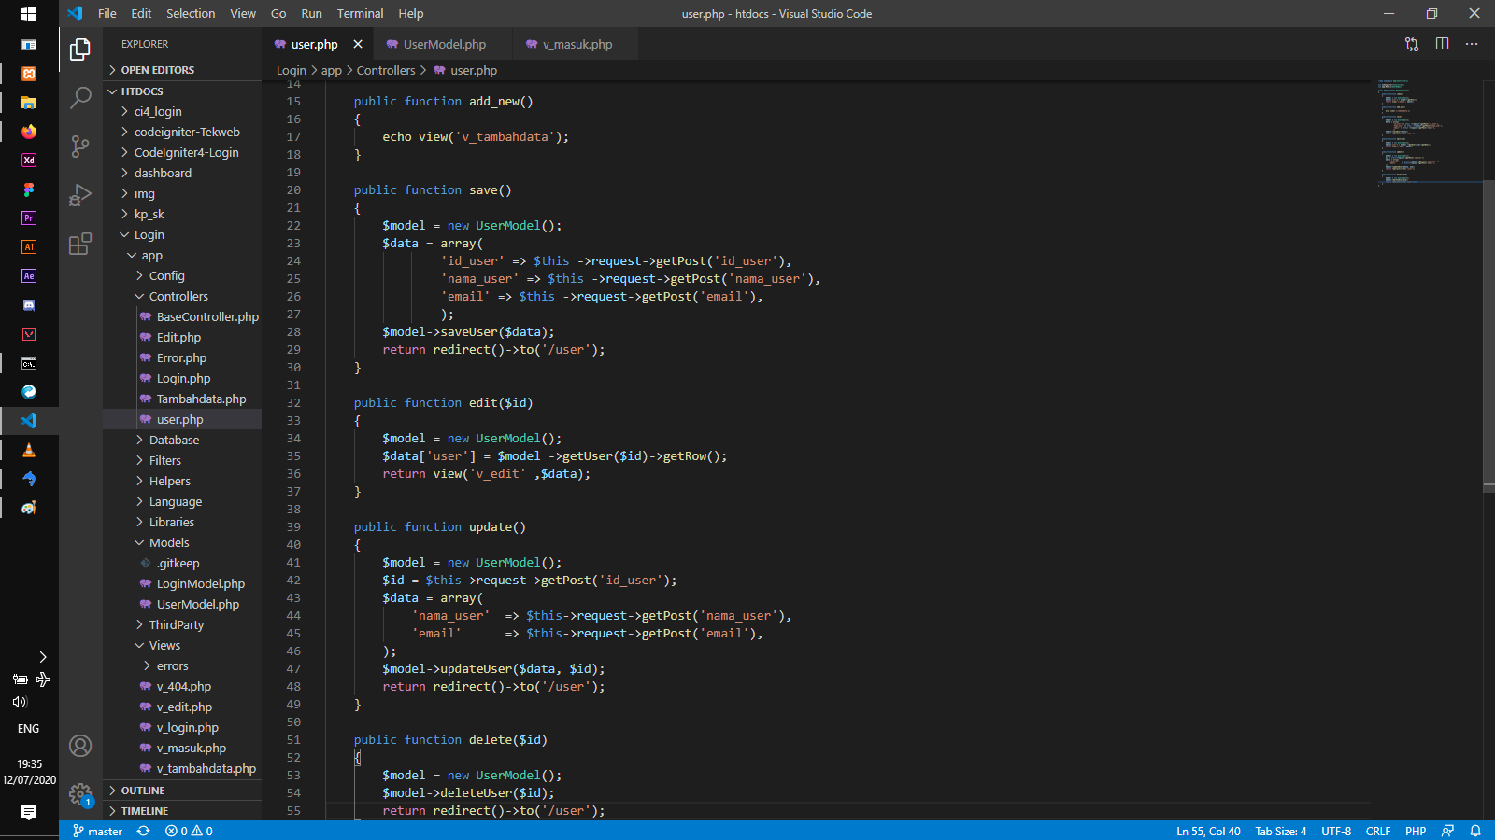The width and height of the screenshot is (1495, 840).
Task: Expand the Outline section
Action: [x=182, y=791]
